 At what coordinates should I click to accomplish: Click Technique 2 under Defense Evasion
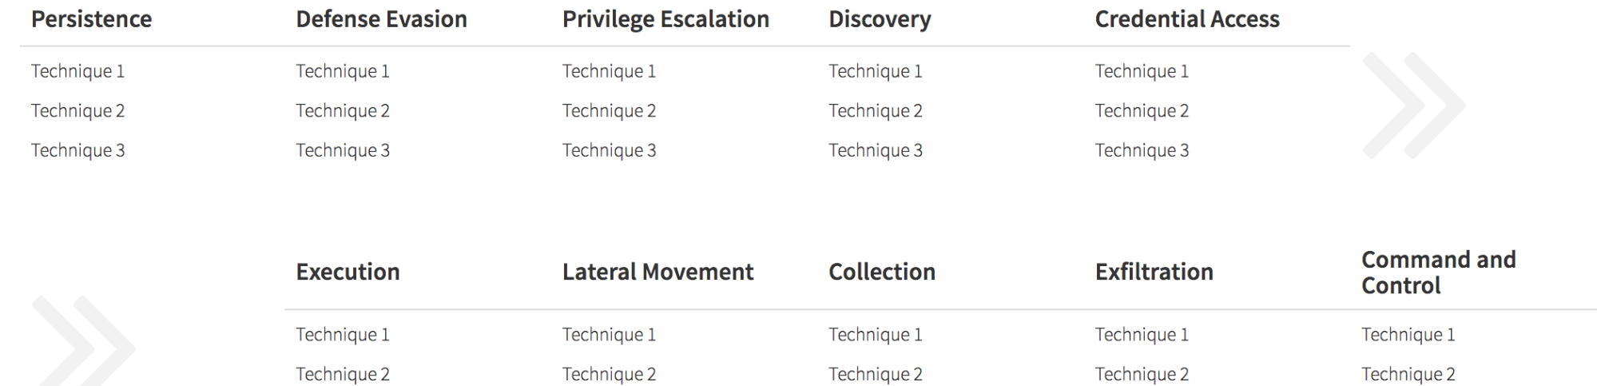point(343,110)
